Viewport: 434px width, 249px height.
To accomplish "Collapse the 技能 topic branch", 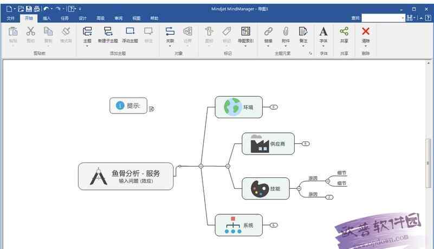I will pos(299,189).
